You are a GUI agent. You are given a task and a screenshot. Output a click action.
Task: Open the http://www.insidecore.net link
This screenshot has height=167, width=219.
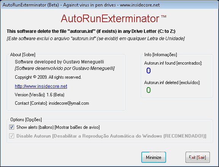[41, 86]
